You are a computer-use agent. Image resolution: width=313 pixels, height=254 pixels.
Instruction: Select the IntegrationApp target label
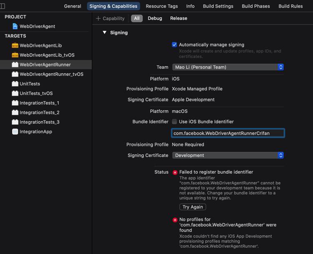click(36, 132)
